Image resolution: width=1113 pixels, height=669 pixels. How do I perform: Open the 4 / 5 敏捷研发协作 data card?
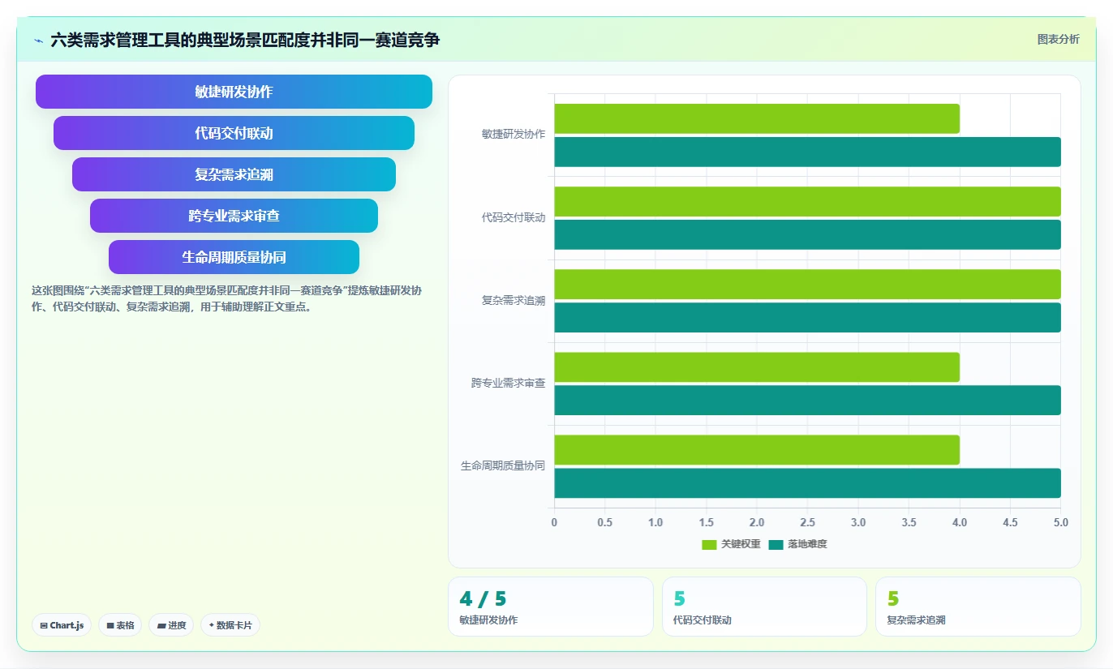(551, 607)
